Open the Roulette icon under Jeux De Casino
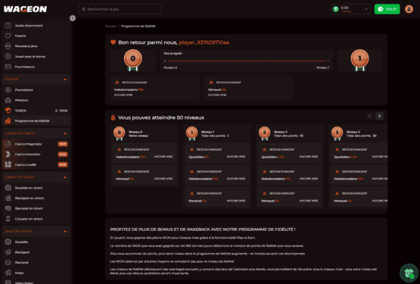420x284 pixels. [x=8, y=242]
